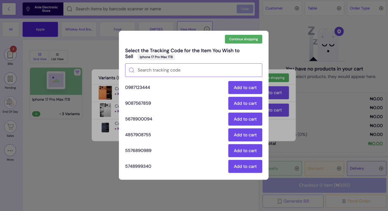Switch to Grid View
Image resolution: width=388 pixels, height=211 pixels.
(x=40, y=56)
